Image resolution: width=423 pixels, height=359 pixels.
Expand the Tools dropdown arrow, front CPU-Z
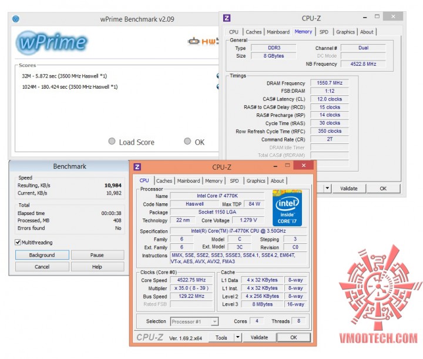click(x=238, y=337)
